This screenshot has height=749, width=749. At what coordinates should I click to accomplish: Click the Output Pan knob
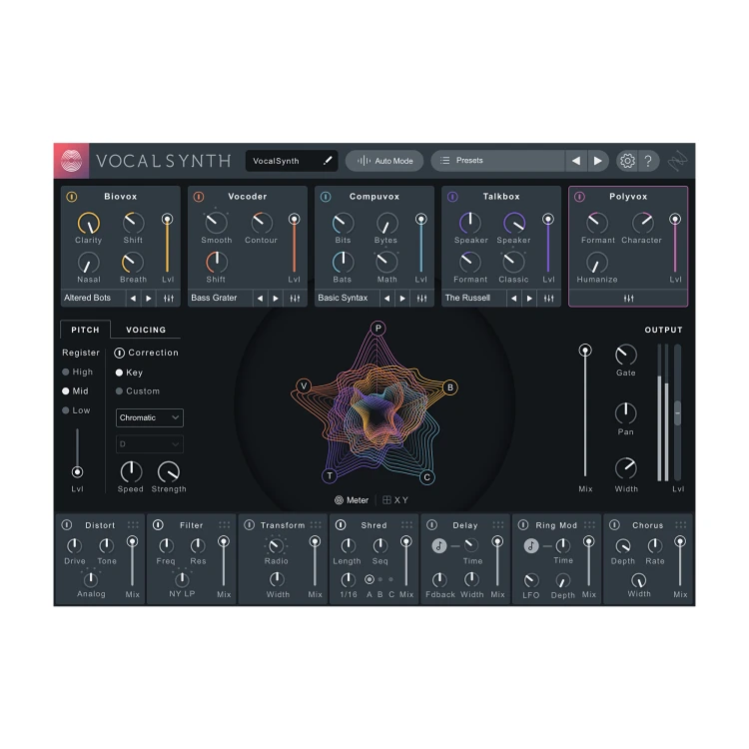[x=626, y=413]
